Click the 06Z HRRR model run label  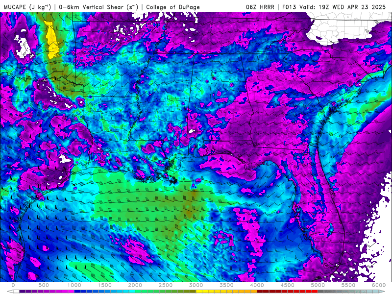(260, 7)
